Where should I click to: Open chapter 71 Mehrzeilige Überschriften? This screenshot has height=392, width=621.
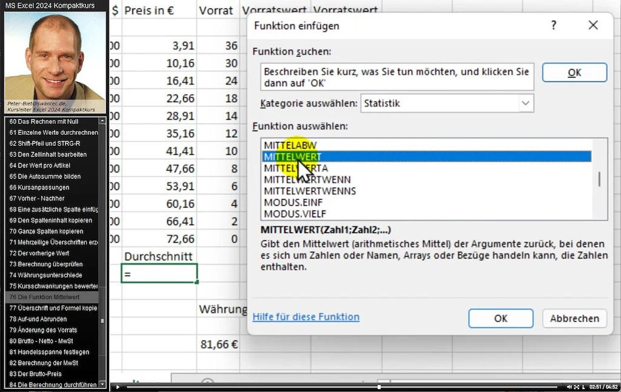(x=52, y=242)
